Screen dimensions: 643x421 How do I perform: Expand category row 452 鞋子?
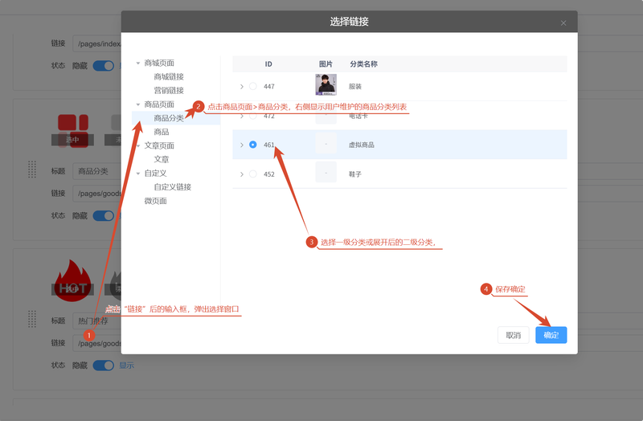click(x=242, y=174)
